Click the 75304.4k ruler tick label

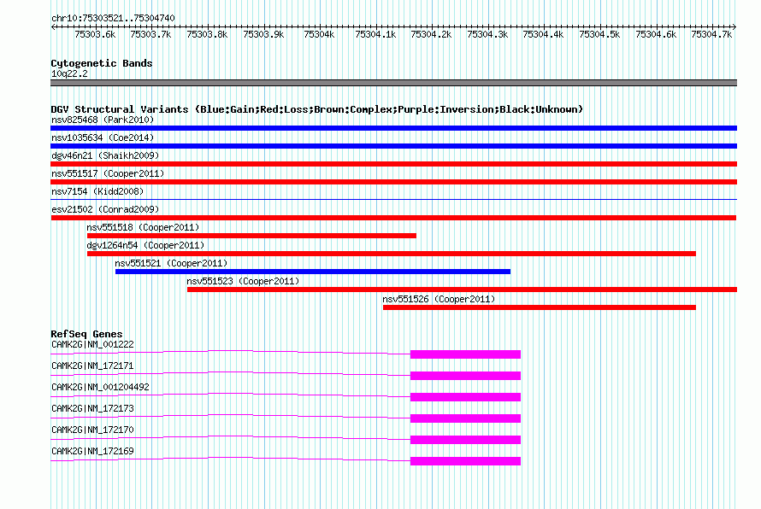point(544,35)
